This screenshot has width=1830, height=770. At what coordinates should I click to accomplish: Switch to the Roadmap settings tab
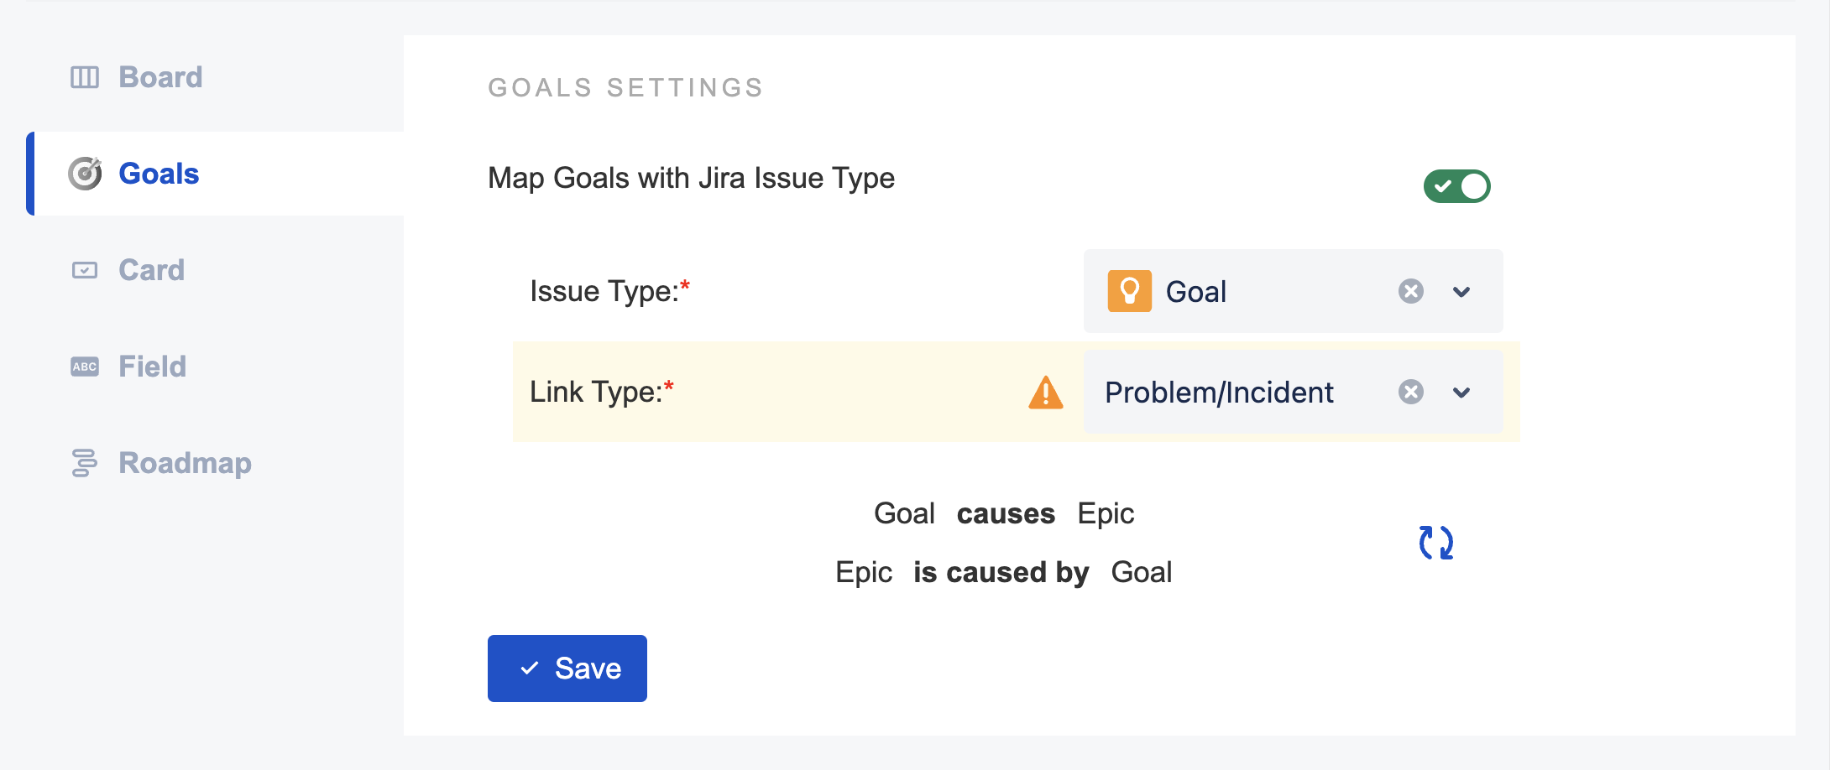point(185,463)
